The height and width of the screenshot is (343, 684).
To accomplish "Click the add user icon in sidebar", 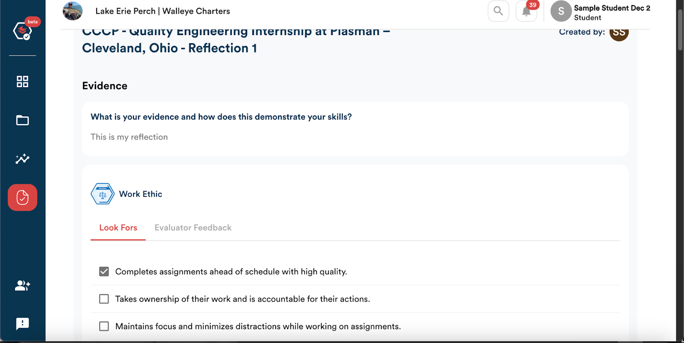I will click(22, 285).
